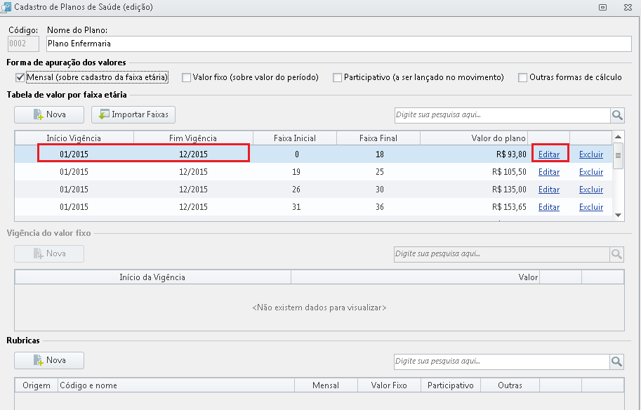Delete the row with value R$ 93,80
This screenshot has height=410, width=641.
(x=591, y=154)
